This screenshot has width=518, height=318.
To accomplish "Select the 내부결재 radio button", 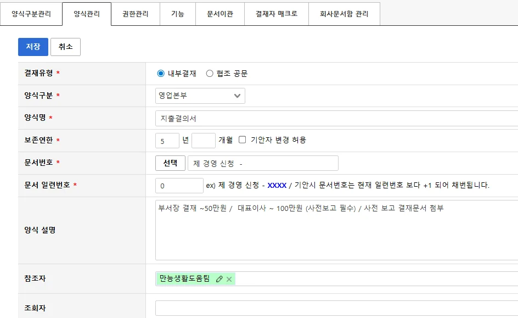I will (161, 74).
